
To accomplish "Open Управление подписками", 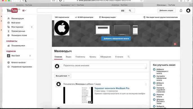I will pyautogui.click(x=22, y=67).
